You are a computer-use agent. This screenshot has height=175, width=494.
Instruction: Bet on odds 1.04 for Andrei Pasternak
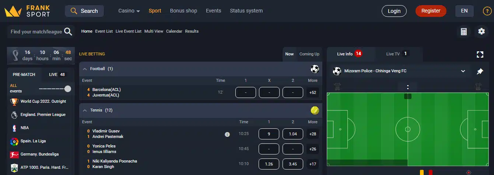pyautogui.click(x=293, y=134)
